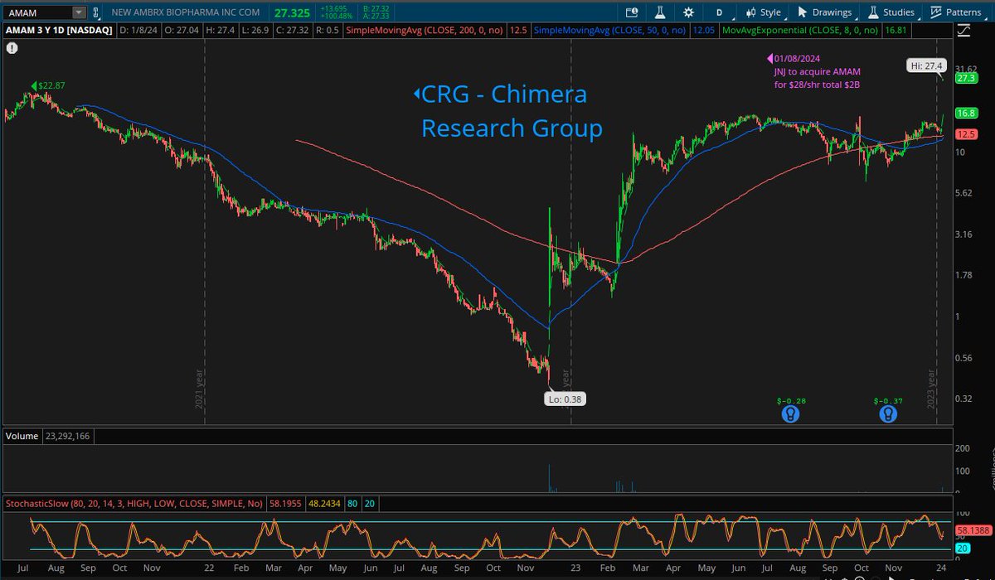Image resolution: width=995 pixels, height=580 pixels.
Task: Click the 0.32 price axis label
Action: (964, 399)
